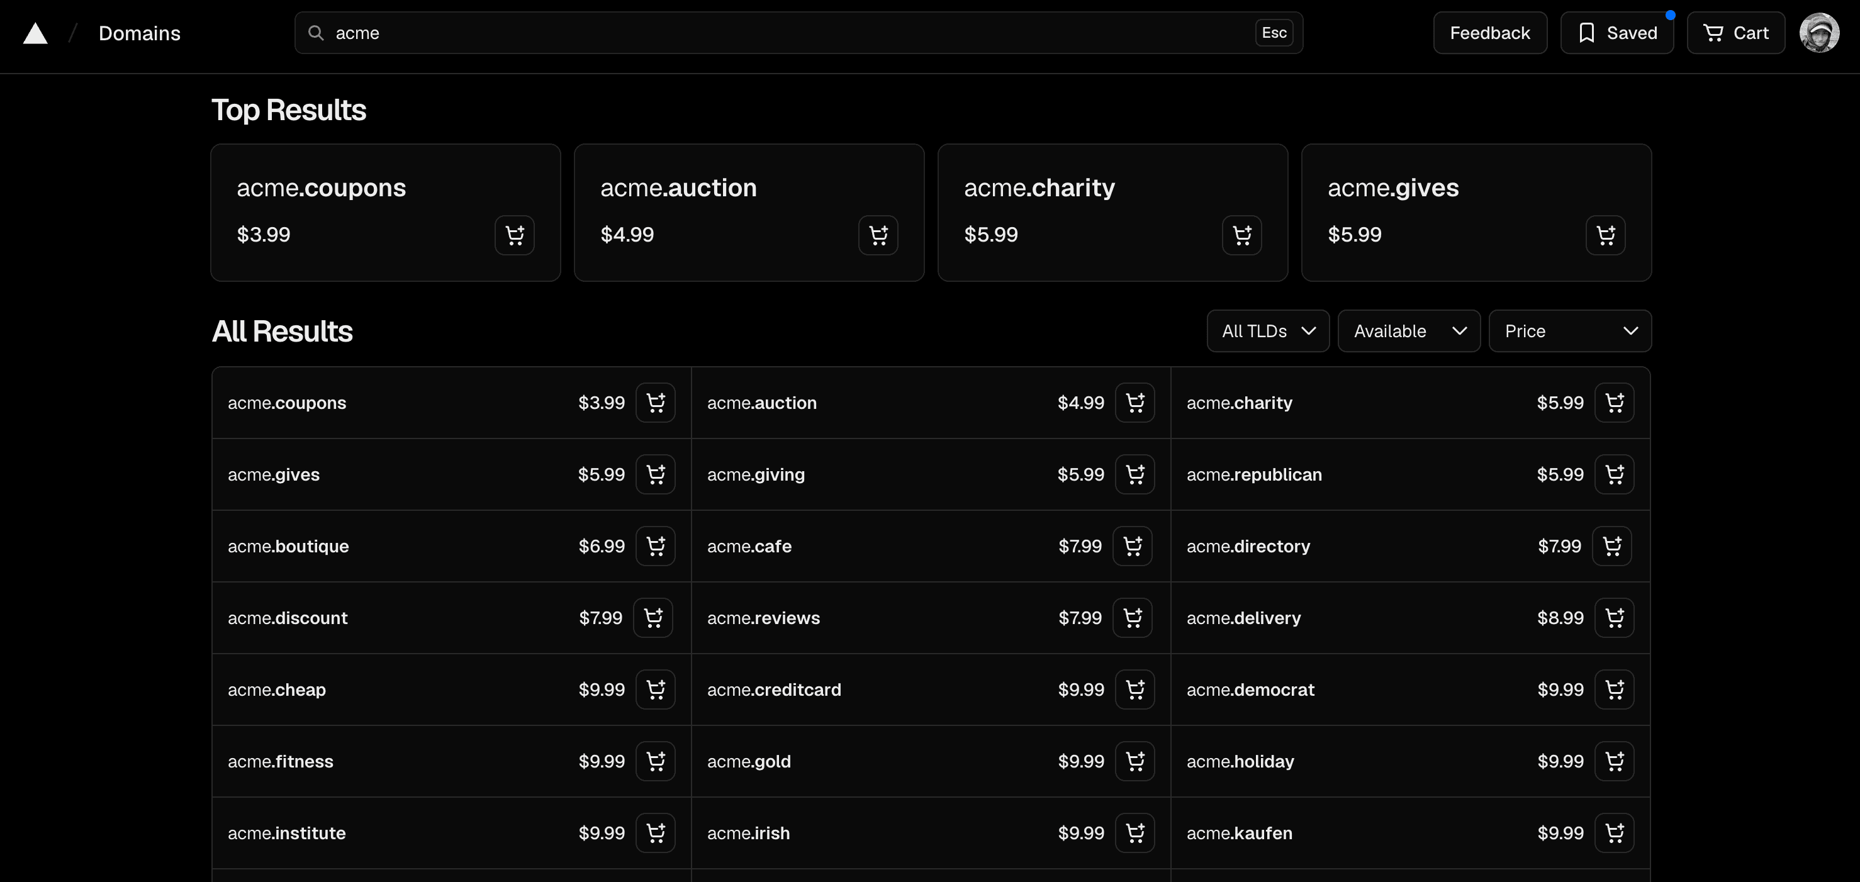
Task: Click acme.delivery domain name
Action: [1243, 618]
